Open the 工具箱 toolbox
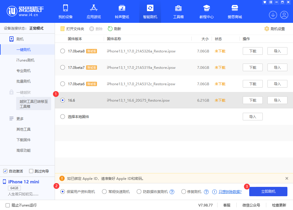Screen dimensions: 293x210 tap(178, 11)
